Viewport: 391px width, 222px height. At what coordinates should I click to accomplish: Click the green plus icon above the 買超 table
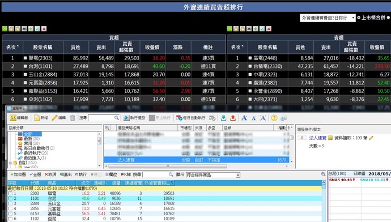(31, 29)
